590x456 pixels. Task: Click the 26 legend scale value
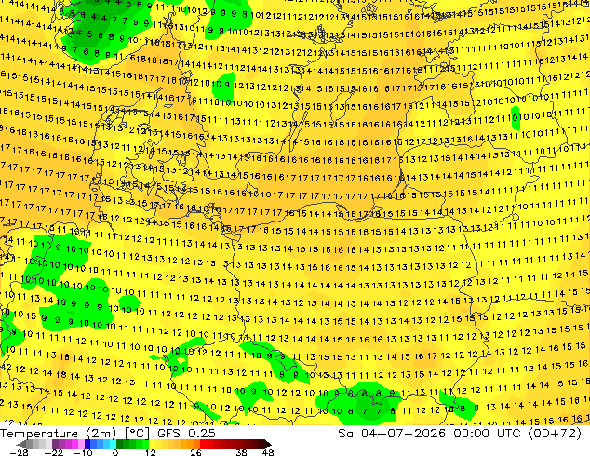tap(195, 452)
